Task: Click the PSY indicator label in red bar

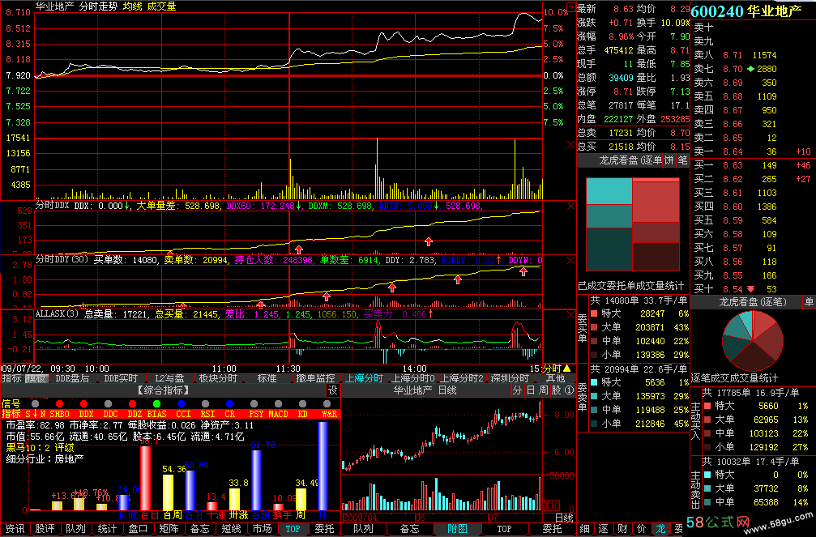Action: tap(255, 414)
